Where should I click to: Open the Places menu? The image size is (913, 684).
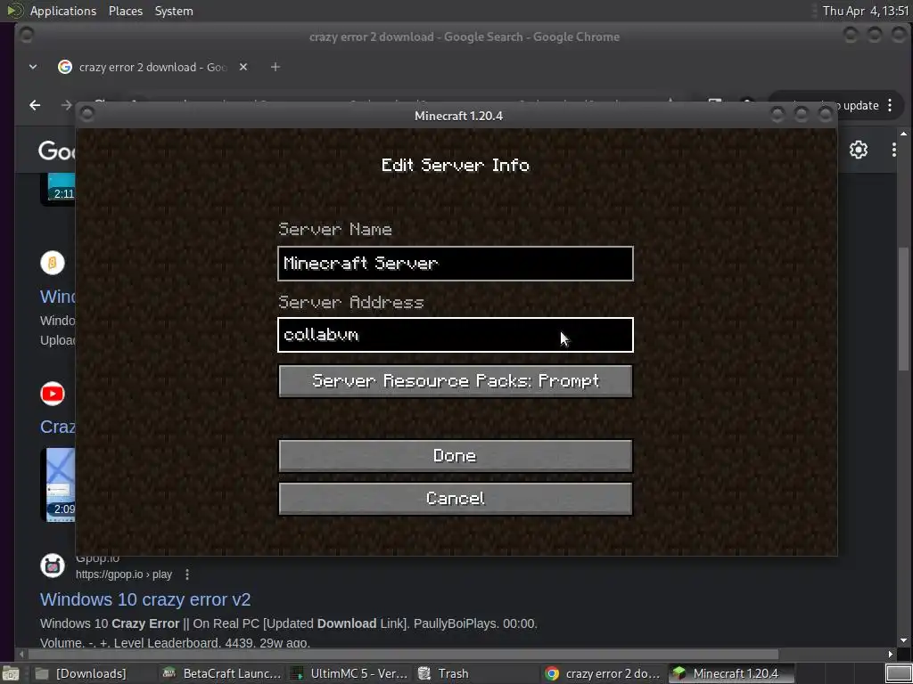[x=126, y=11]
